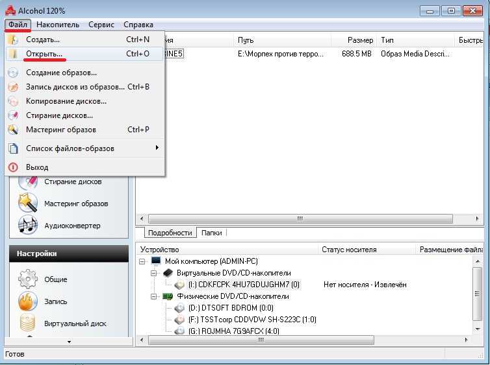Click the Запись settings label
The height and width of the screenshot is (365, 490).
coord(56,301)
